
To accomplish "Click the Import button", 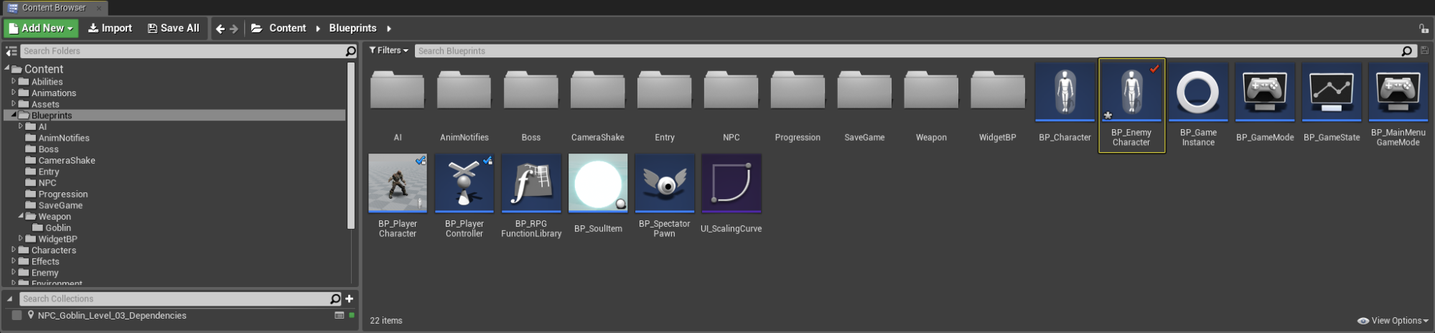I will click(x=110, y=28).
